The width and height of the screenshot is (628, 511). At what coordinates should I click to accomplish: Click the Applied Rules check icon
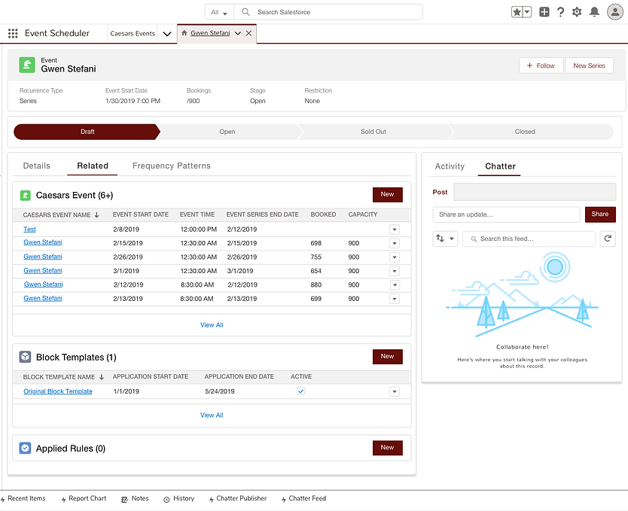[x=26, y=448]
